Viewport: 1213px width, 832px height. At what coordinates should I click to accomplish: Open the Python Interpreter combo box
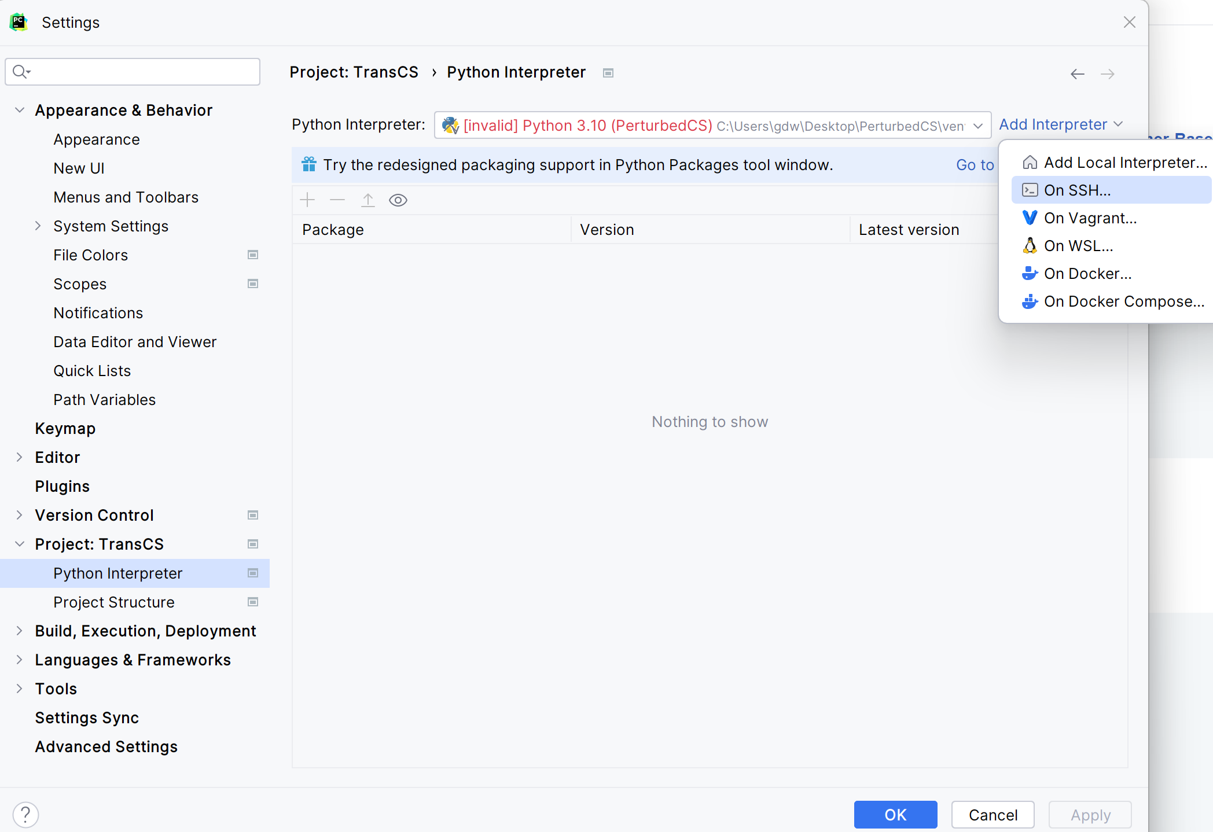(712, 126)
